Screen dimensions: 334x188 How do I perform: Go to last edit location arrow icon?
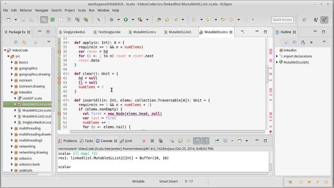(x=223, y=20)
